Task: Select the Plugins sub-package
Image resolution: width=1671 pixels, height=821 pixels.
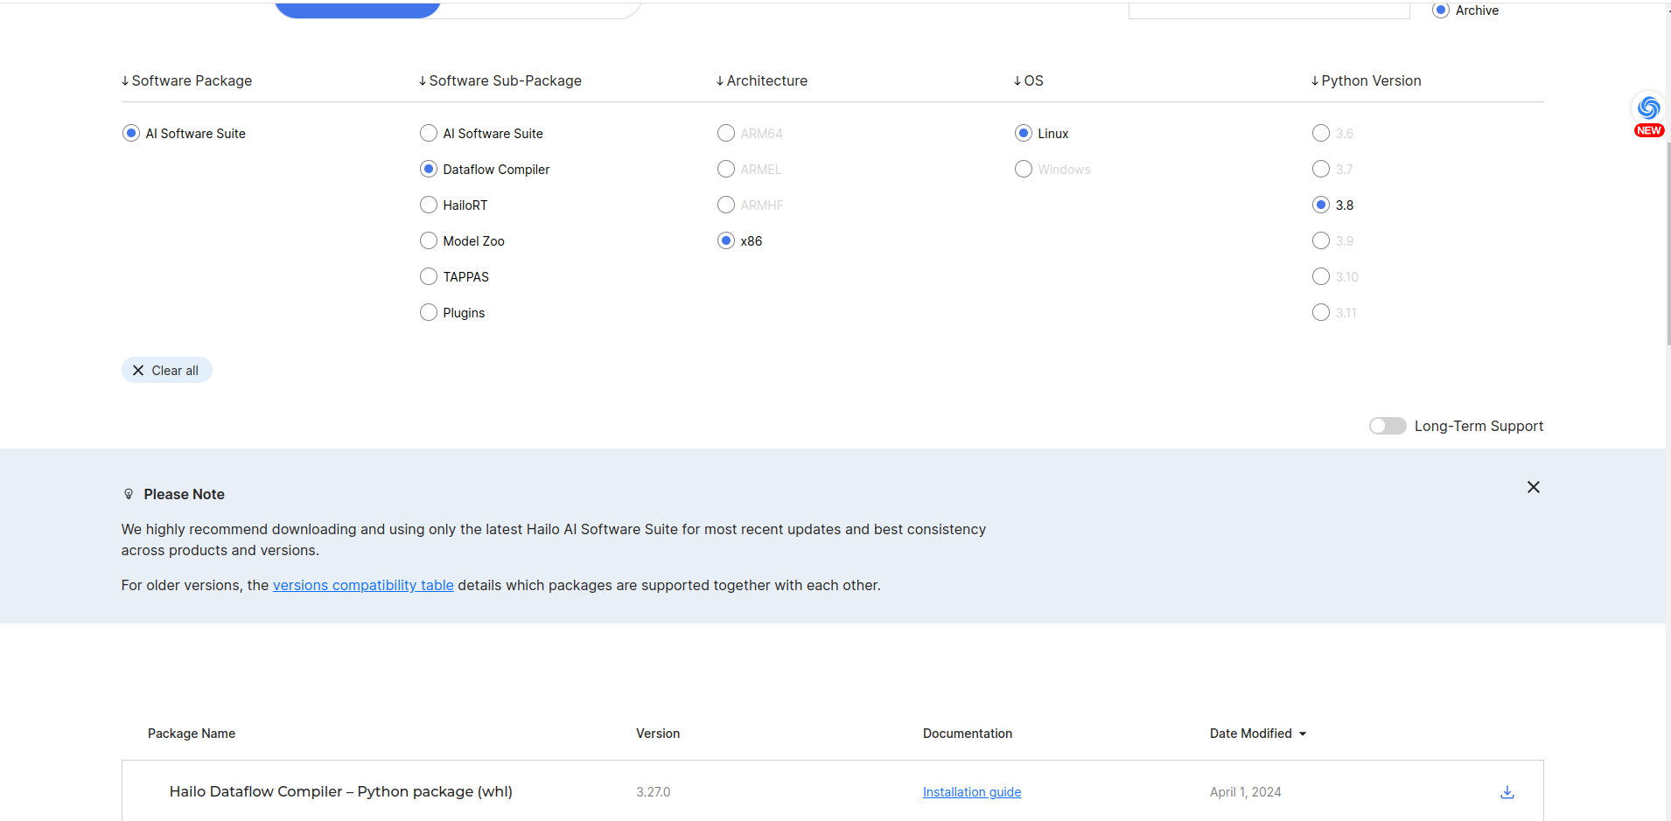Action: coord(429,312)
